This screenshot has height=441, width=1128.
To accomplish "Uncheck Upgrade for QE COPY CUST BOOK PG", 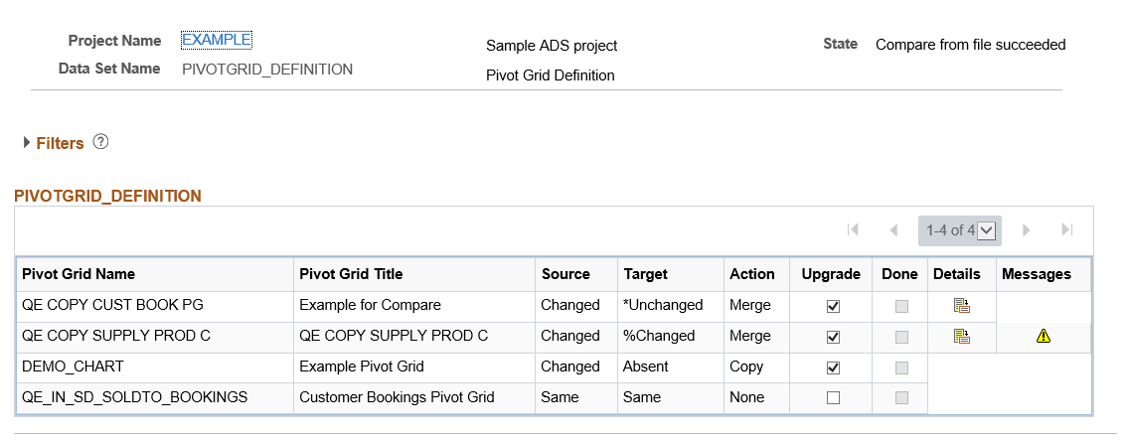I will [833, 307].
